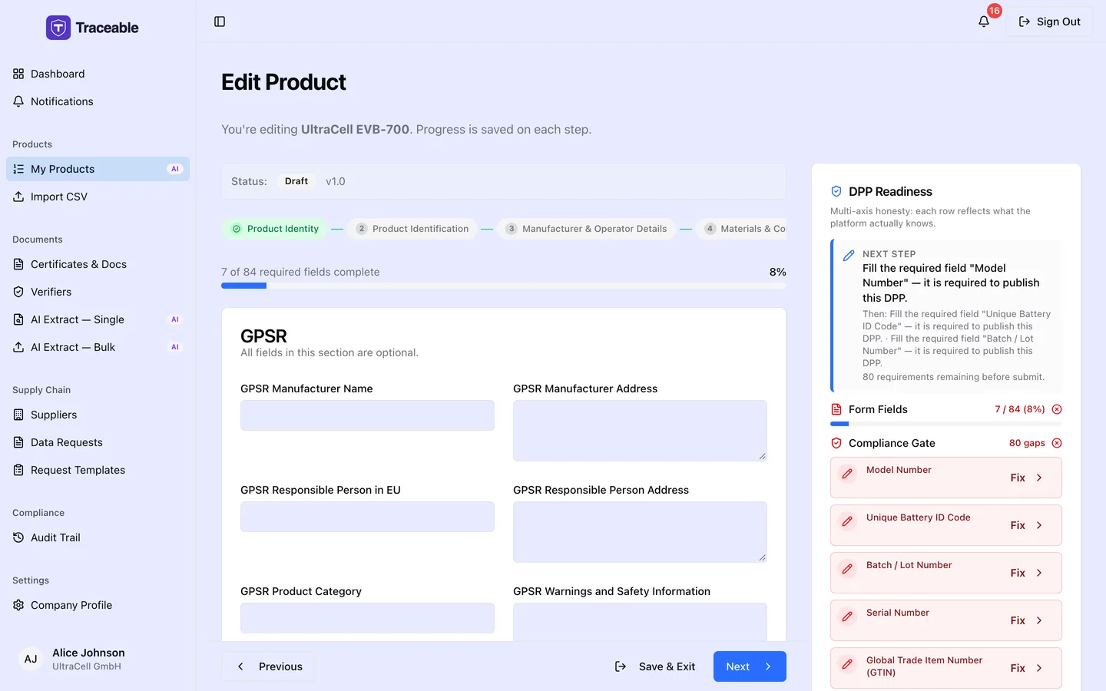Click the Dashboard grid icon in the sidebar

coord(18,74)
